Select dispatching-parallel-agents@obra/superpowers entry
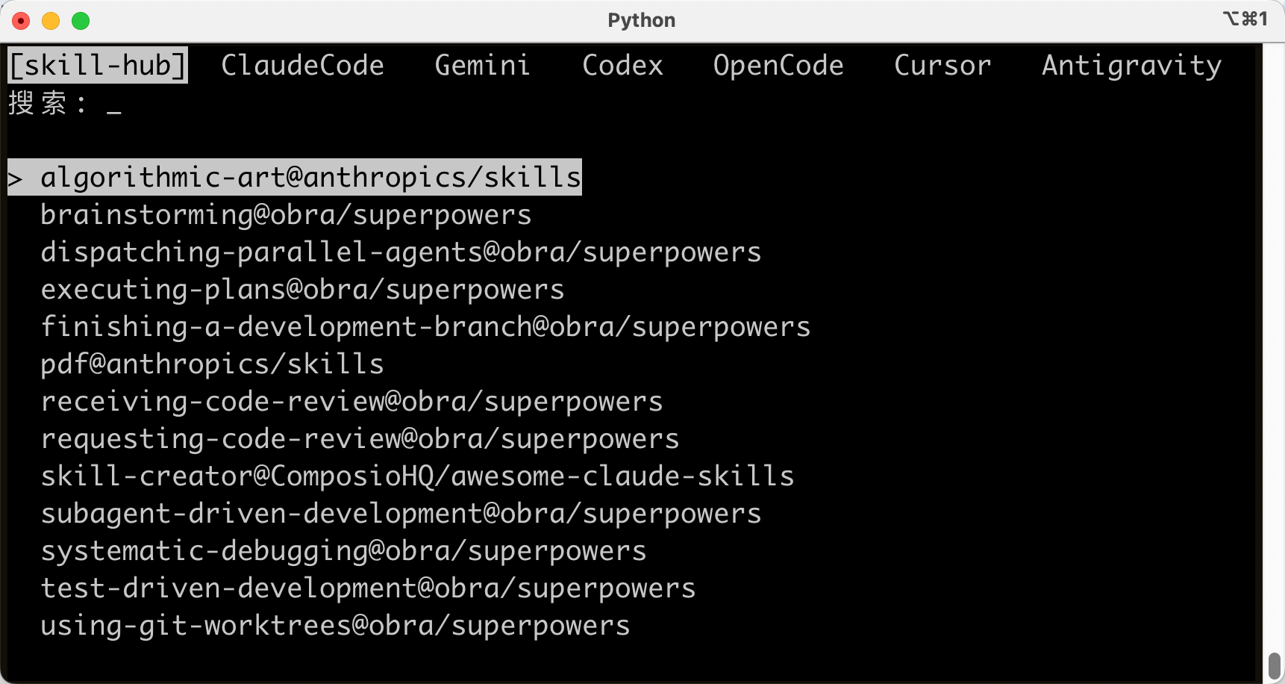This screenshot has width=1285, height=684. 401,252
